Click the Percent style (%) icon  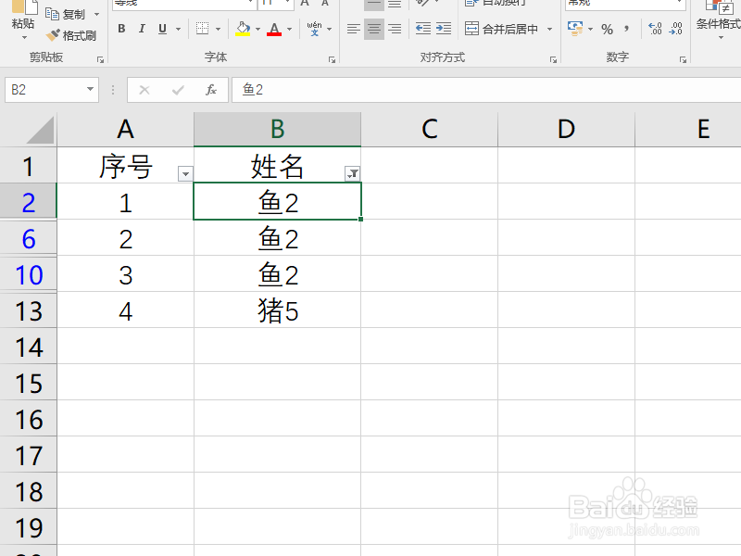point(608,29)
